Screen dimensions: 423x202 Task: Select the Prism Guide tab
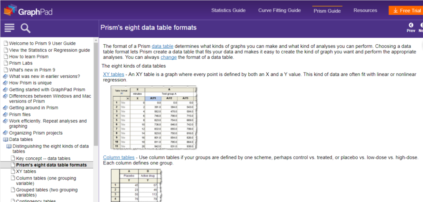(327, 11)
